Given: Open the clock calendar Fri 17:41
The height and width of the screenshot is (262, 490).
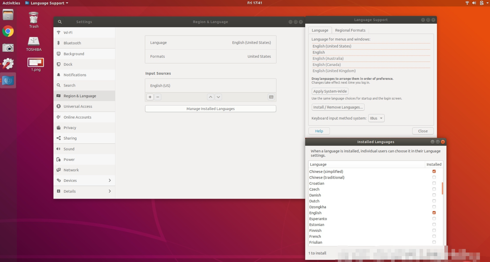Looking at the screenshot, I should [x=255, y=3].
